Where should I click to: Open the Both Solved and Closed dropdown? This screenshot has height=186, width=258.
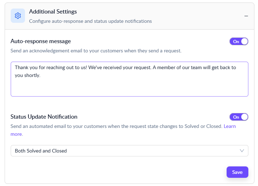[129, 151]
